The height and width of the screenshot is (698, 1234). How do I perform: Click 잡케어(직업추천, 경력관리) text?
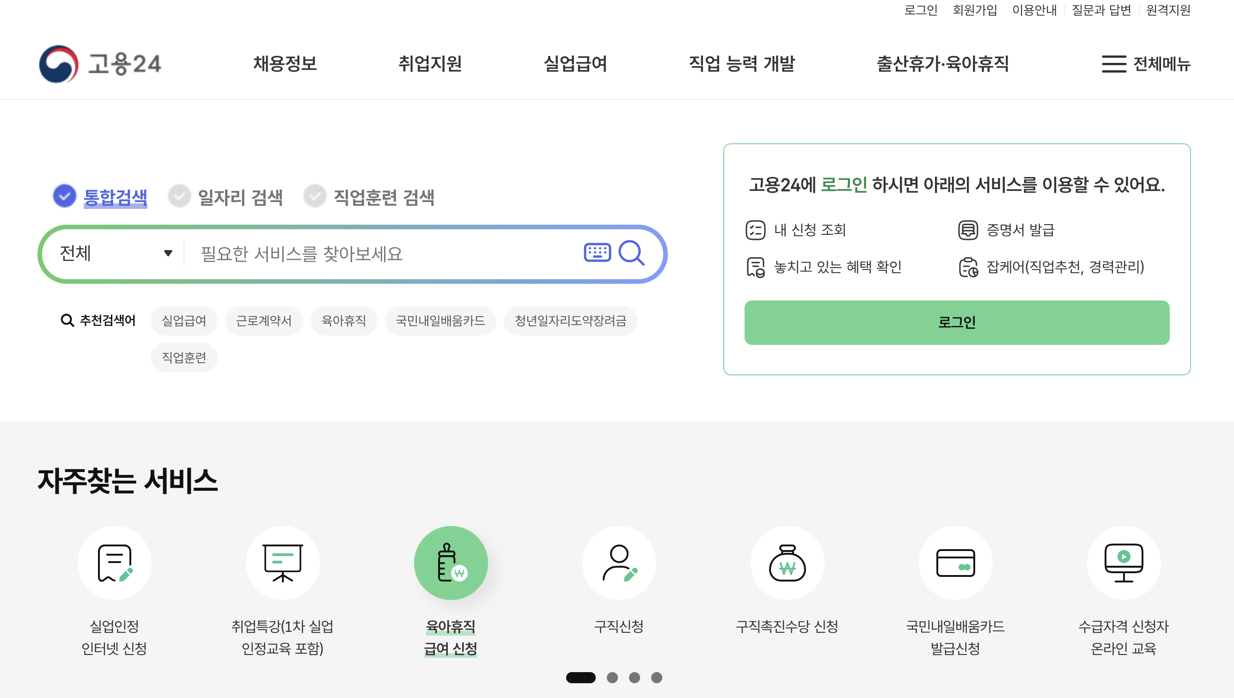[x=1065, y=267]
